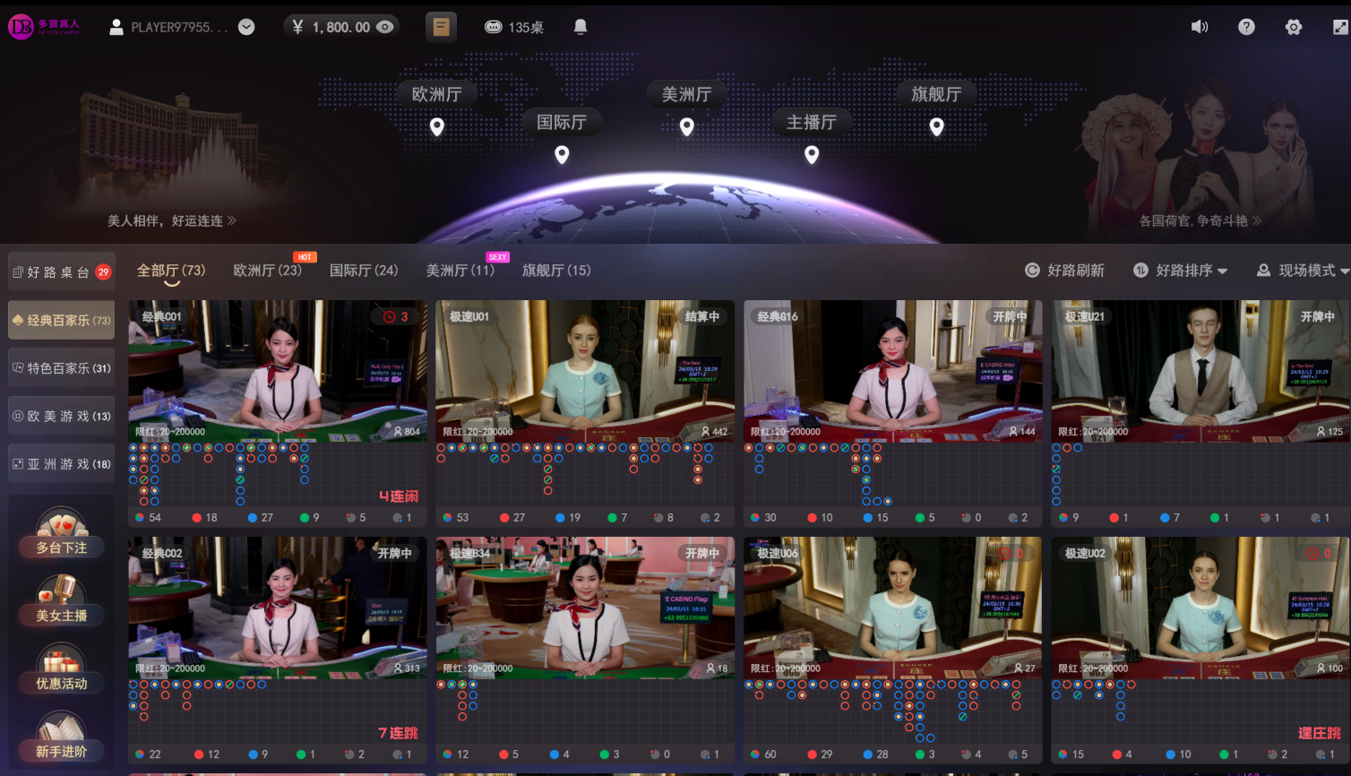Viewport: 1351px width, 776px height.
Task: Open 多台下注 multi-table betting
Action: point(61,535)
